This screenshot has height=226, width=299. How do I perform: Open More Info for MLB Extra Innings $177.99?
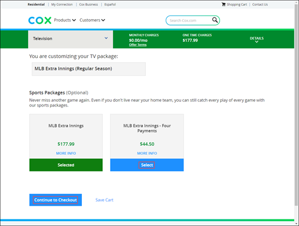click(66, 153)
